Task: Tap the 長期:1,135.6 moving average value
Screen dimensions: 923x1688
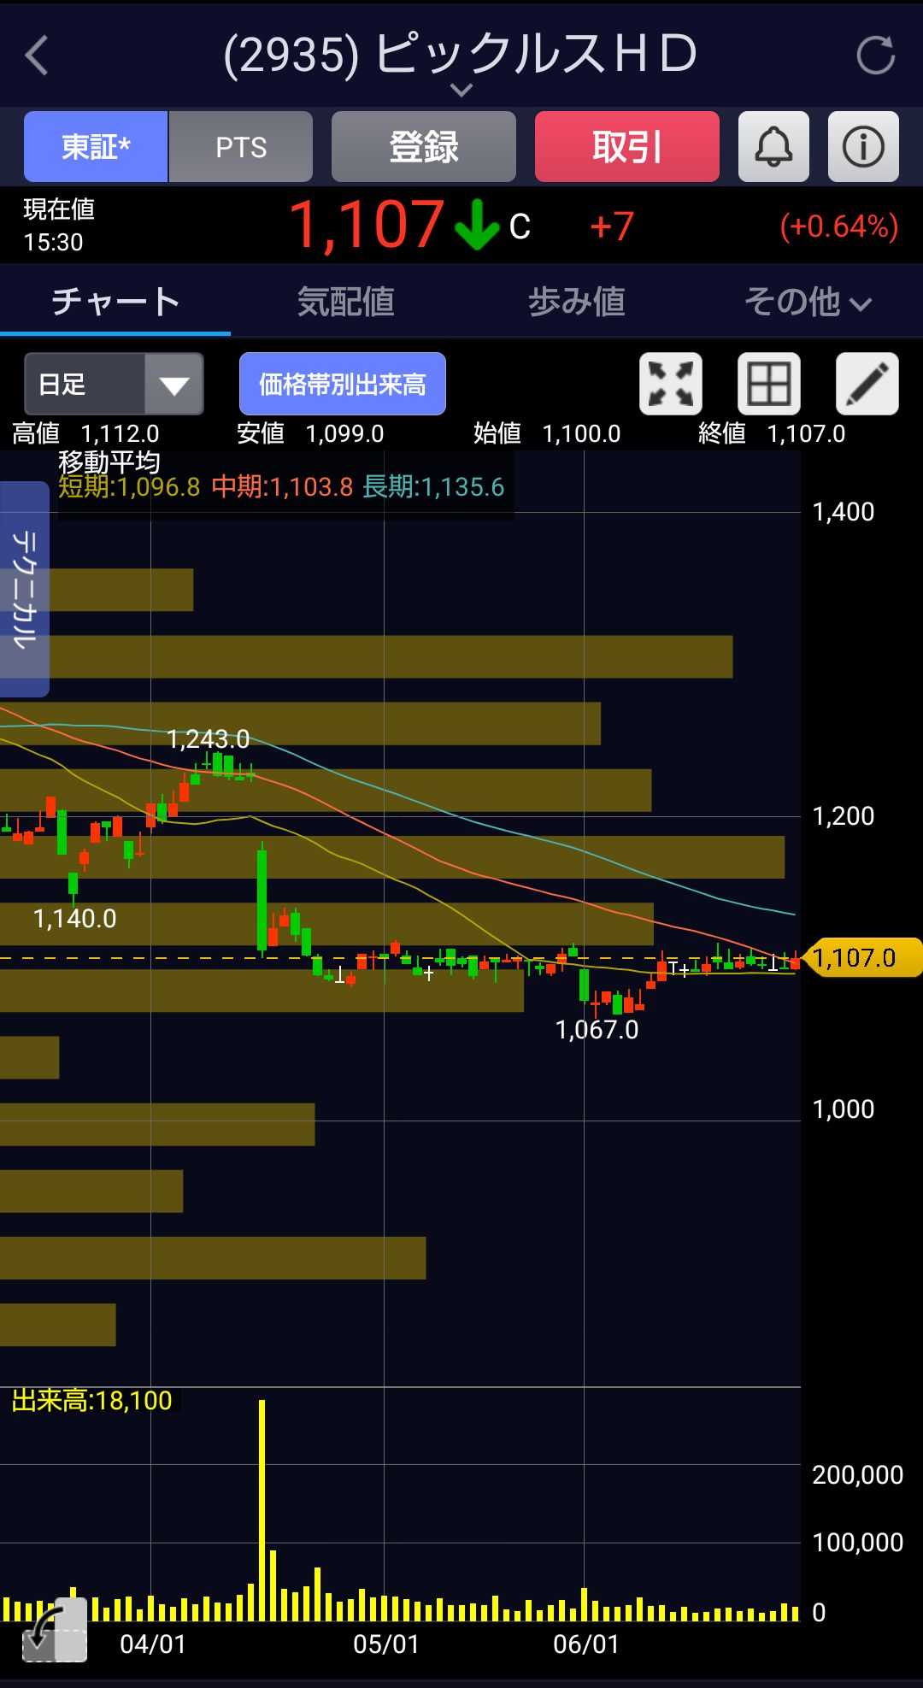Action: coord(433,487)
